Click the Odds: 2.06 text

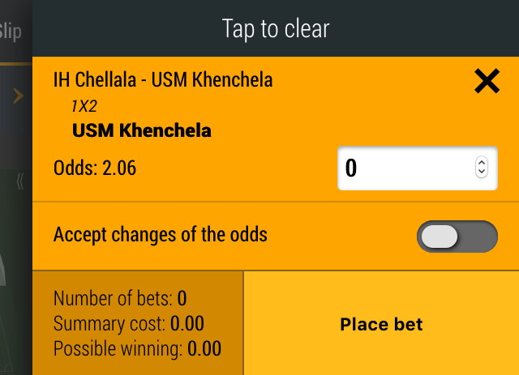click(x=95, y=168)
